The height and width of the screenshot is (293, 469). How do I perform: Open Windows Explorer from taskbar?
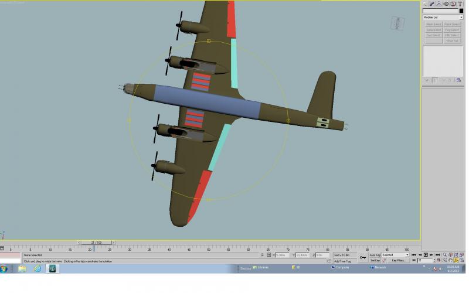22,269
